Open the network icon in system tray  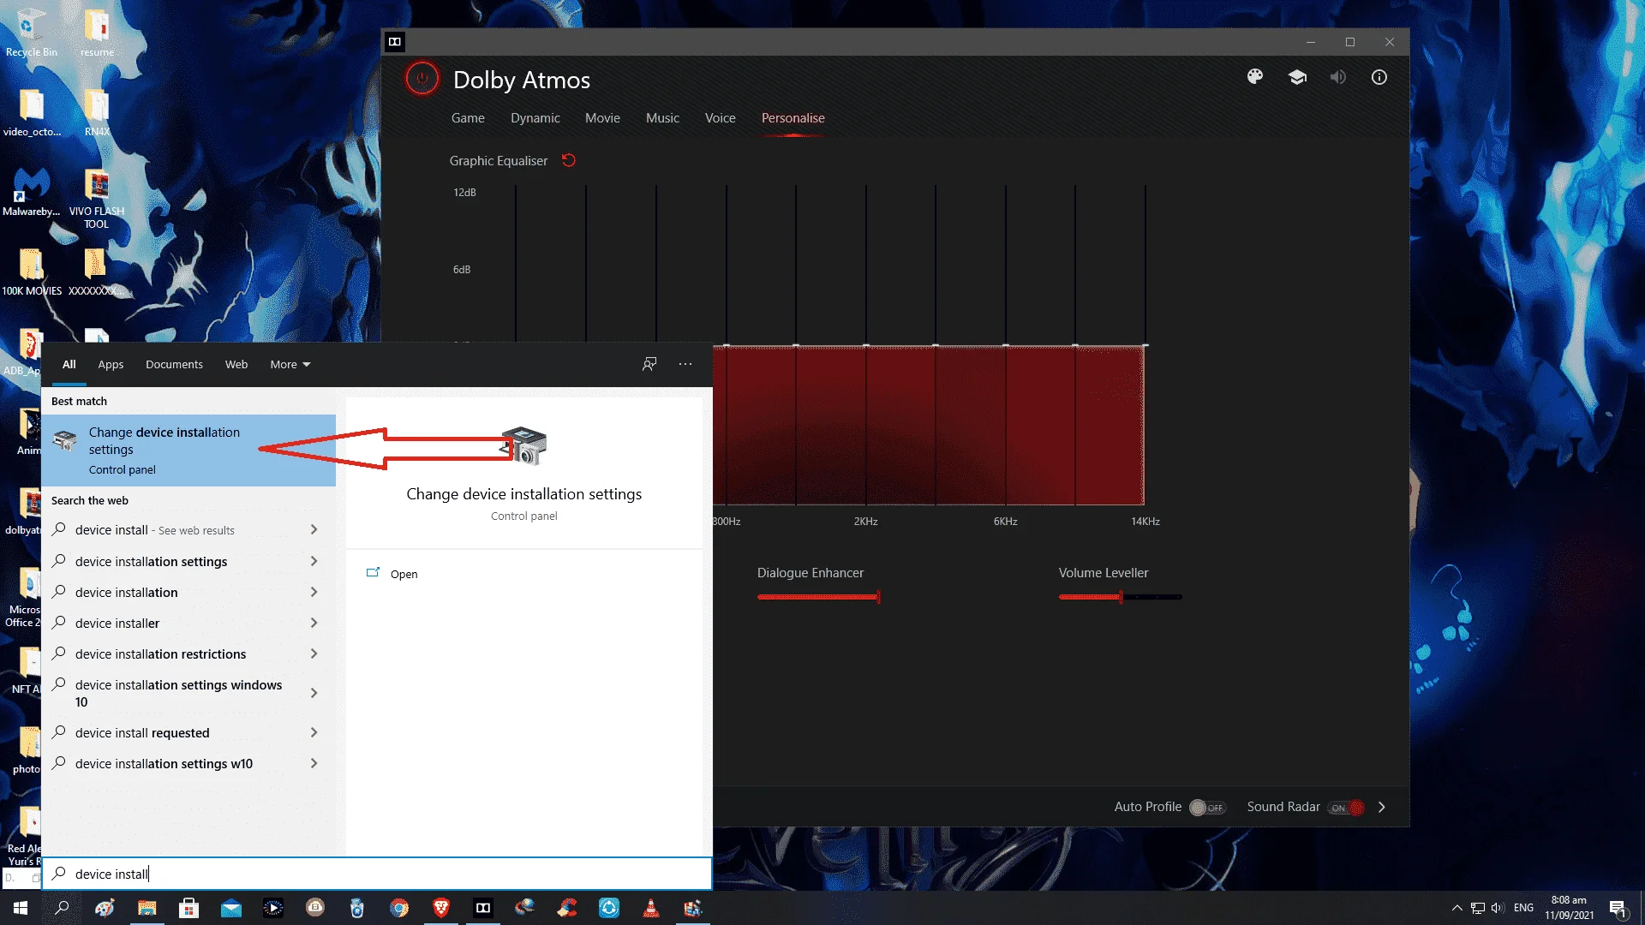click(x=1477, y=908)
